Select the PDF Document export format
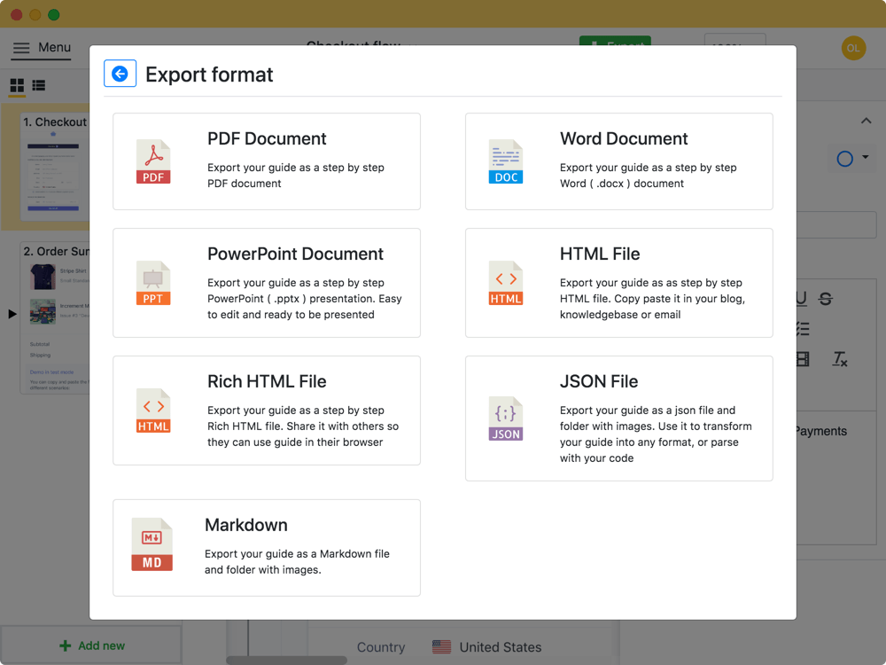The height and width of the screenshot is (665, 886). pos(266,161)
